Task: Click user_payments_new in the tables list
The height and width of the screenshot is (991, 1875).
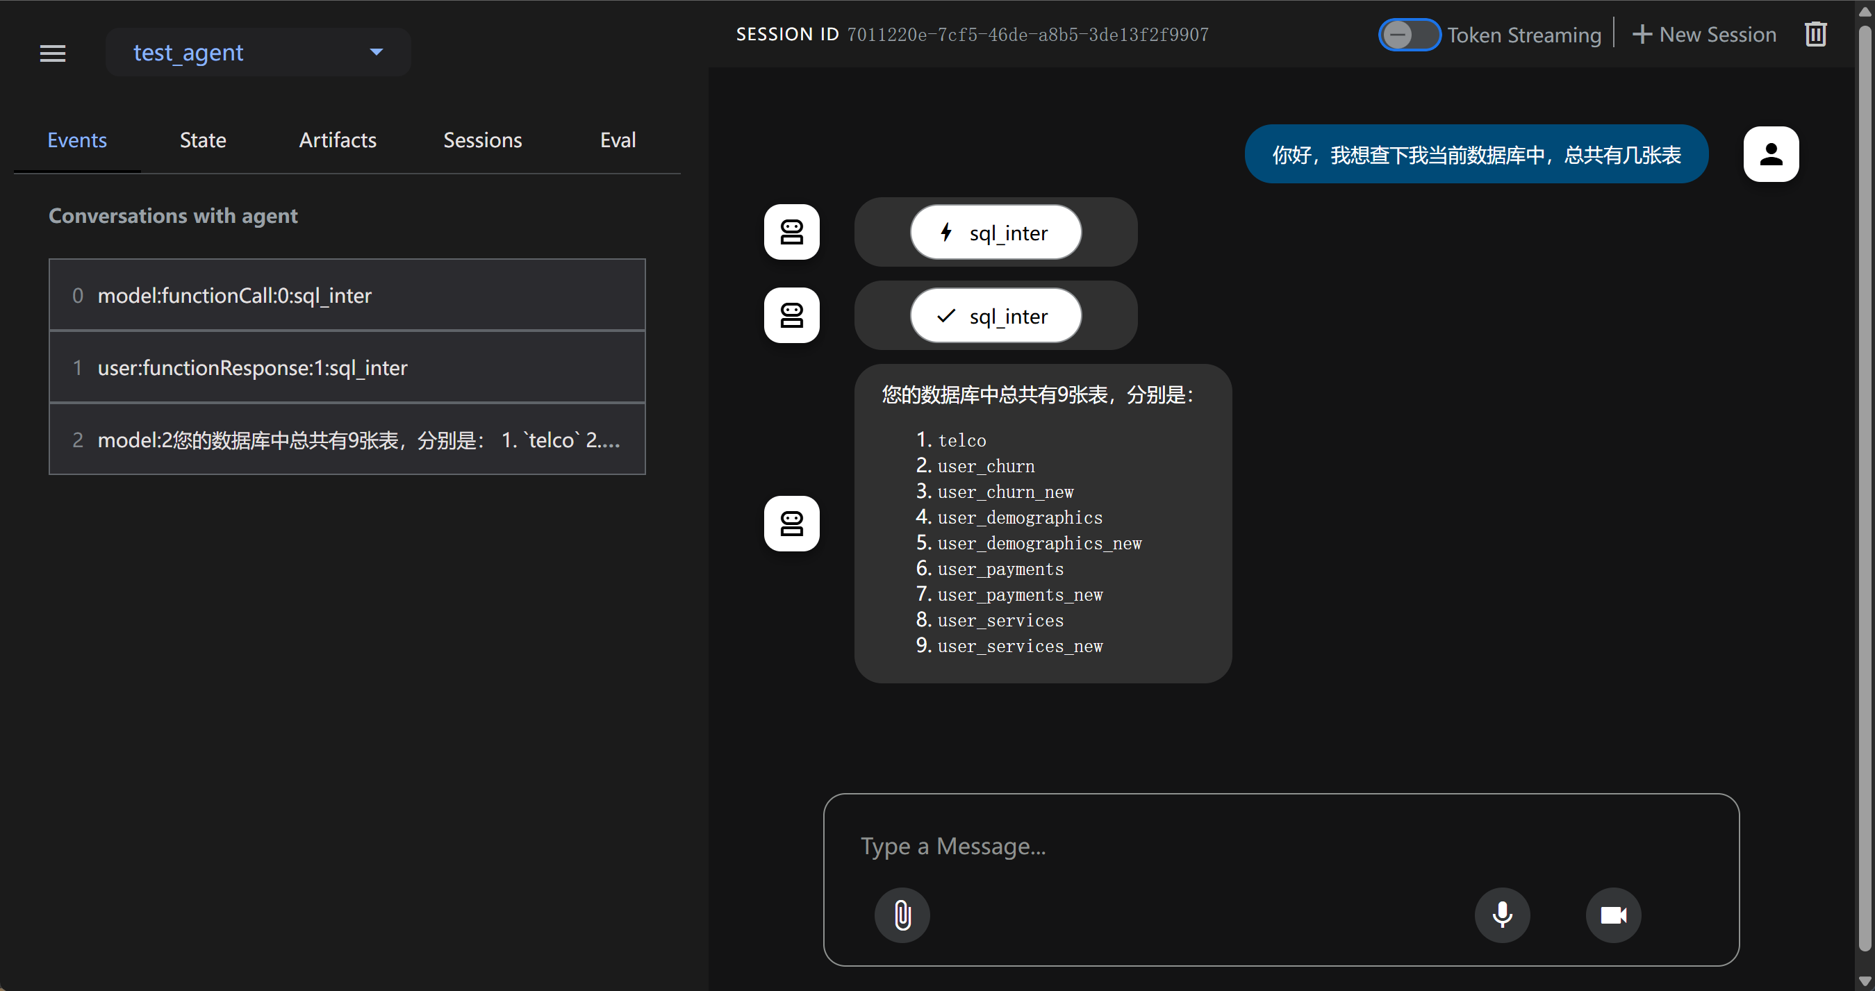Action: tap(1020, 594)
